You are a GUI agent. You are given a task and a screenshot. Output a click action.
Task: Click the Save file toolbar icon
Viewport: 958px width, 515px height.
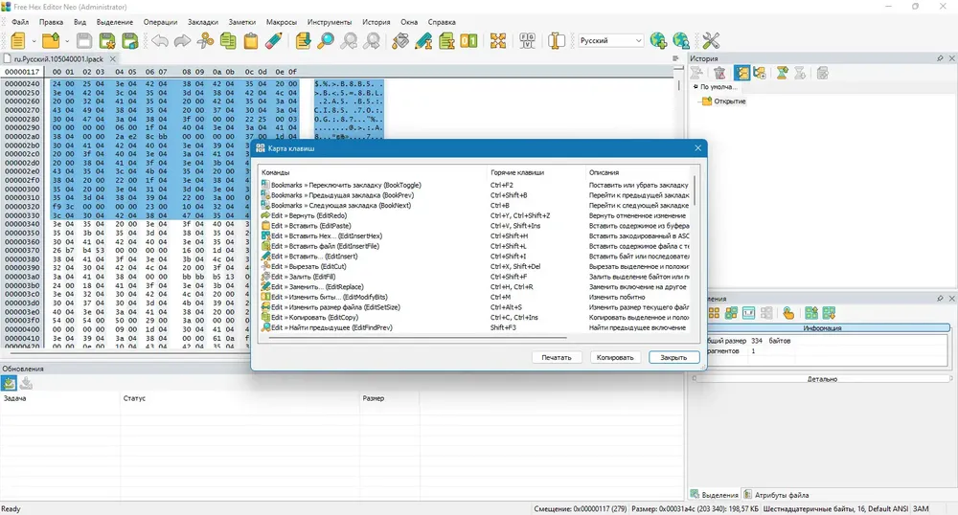click(x=84, y=41)
